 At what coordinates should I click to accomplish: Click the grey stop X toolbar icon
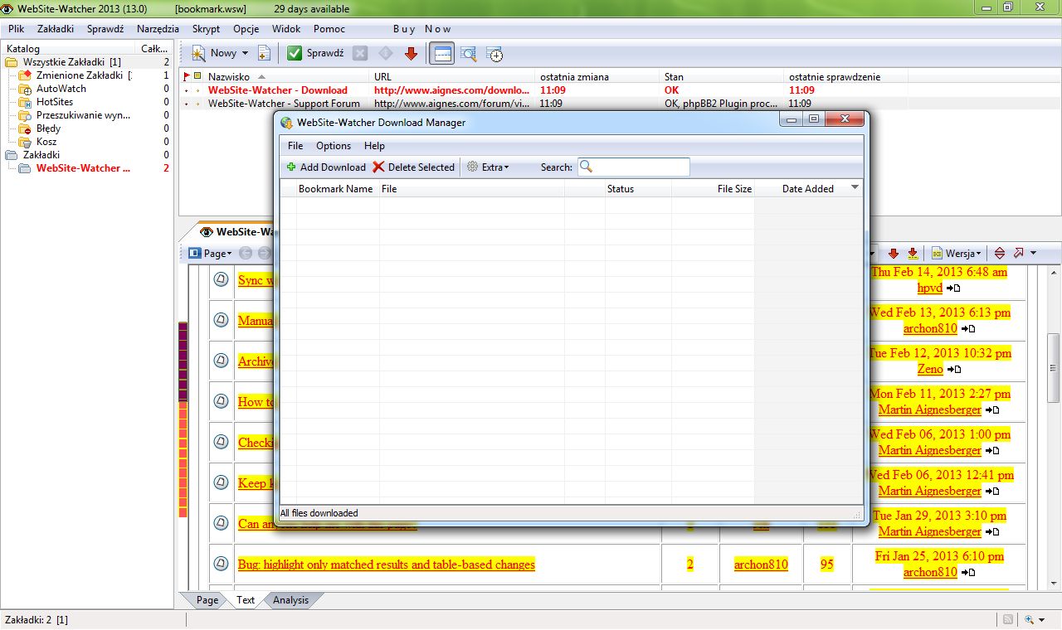359,53
